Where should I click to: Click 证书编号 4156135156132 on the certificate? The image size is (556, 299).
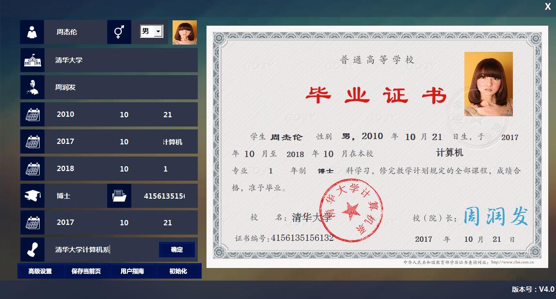click(x=284, y=238)
